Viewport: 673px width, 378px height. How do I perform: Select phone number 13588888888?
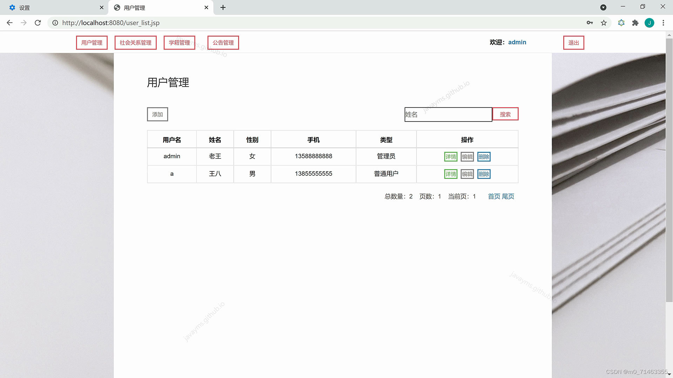[313, 156]
